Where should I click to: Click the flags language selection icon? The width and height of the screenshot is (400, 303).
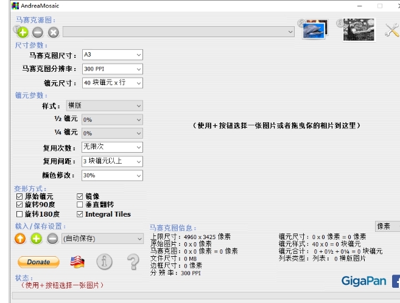coord(77,262)
